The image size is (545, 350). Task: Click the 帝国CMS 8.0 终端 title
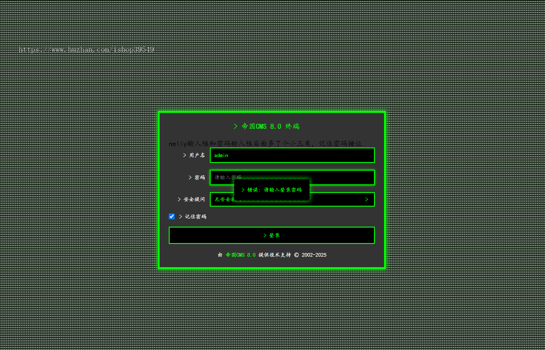pos(267,126)
